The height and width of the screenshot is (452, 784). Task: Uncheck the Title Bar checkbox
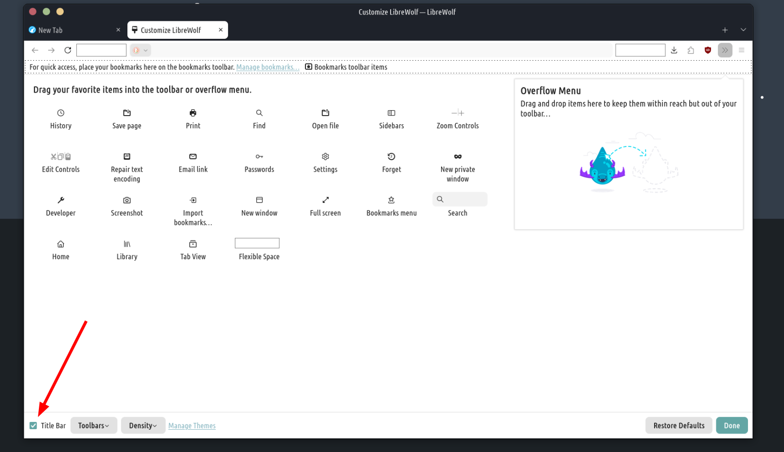[x=33, y=426]
